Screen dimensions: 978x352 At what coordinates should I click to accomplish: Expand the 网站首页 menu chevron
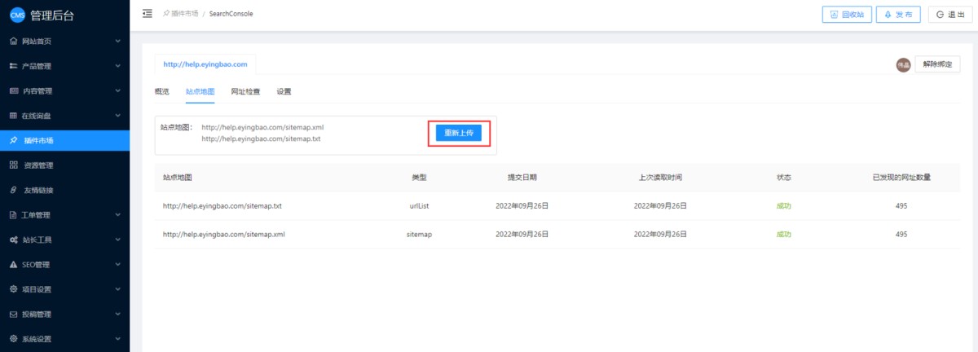pos(118,41)
